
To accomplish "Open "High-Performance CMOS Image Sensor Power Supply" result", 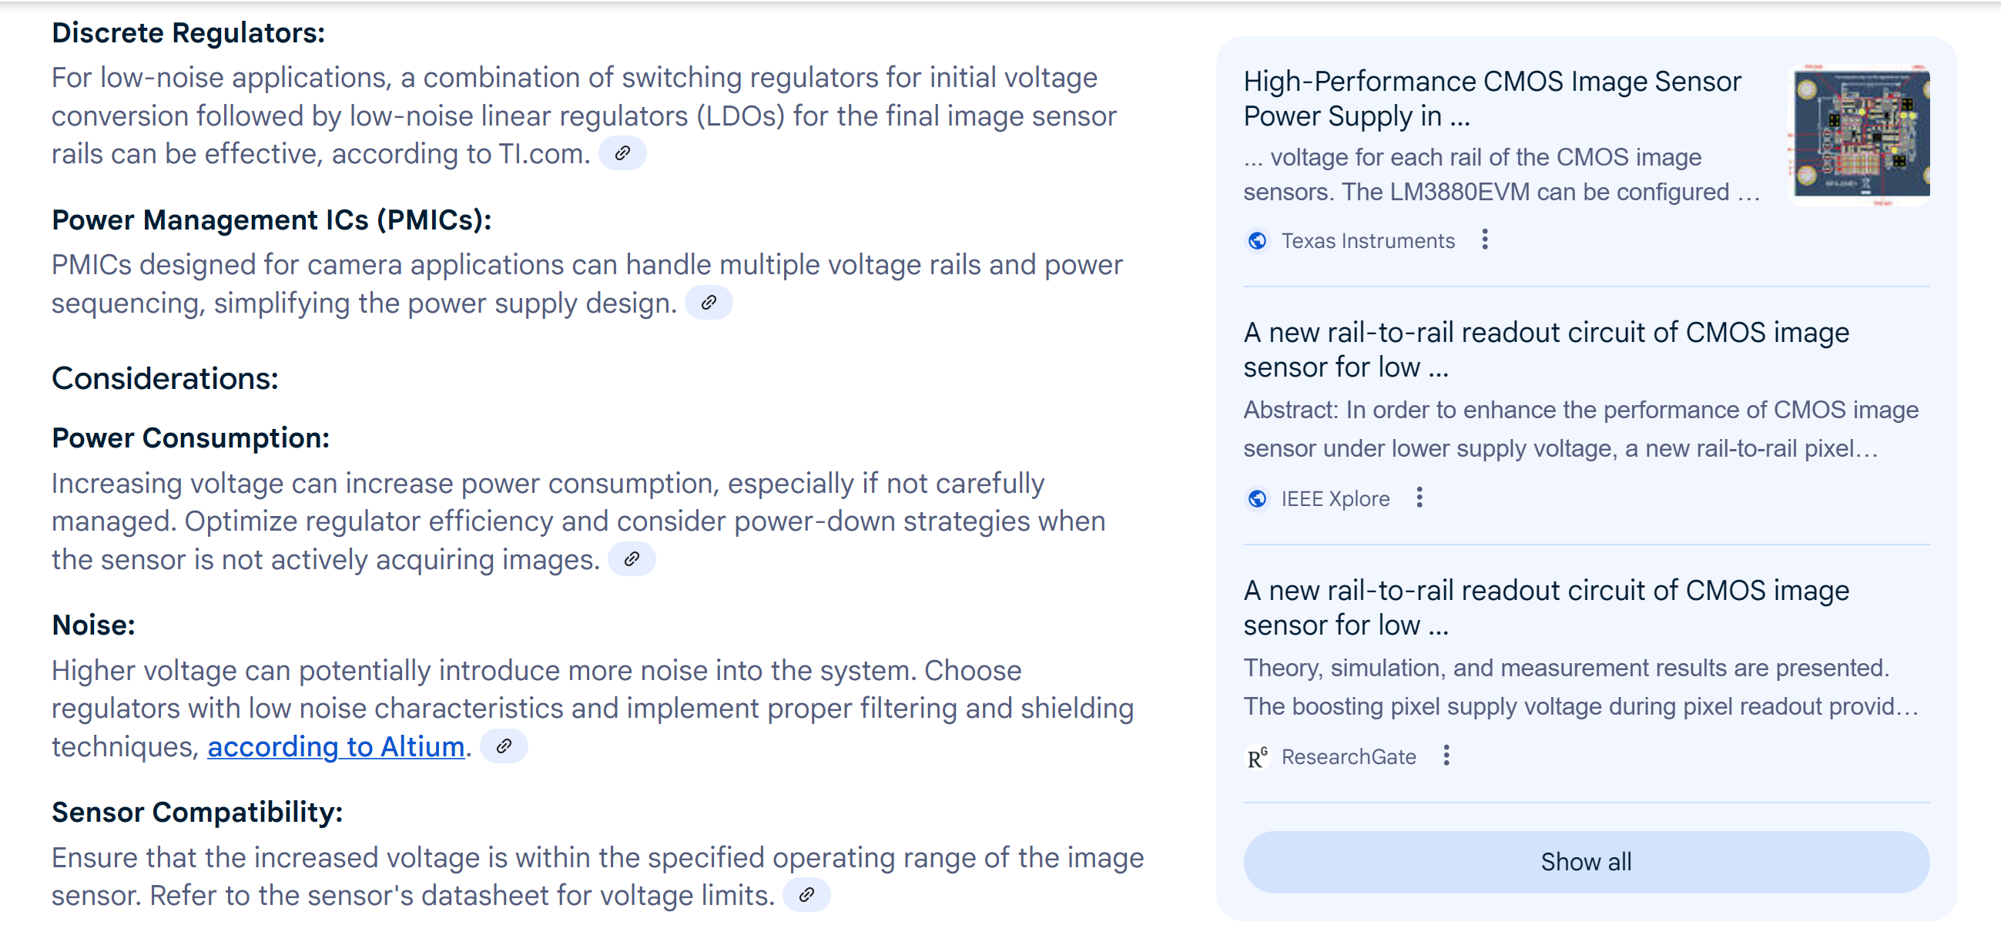I will point(1491,98).
